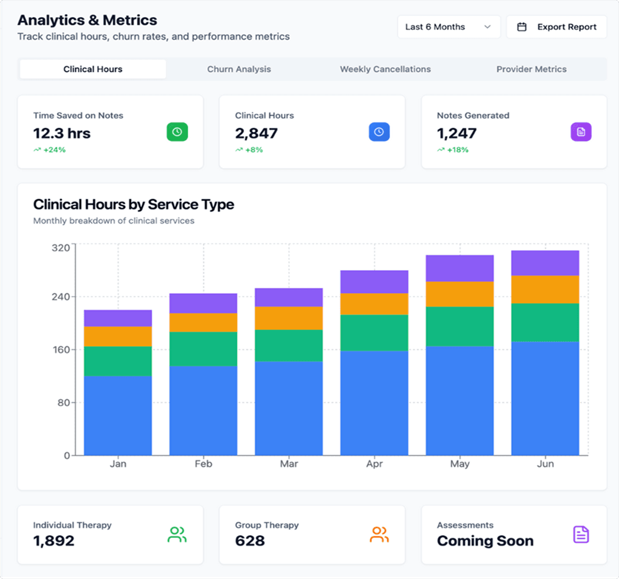The height and width of the screenshot is (579, 619).
Task: Switch to the Churn Analysis tab
Action: [239, 69]
